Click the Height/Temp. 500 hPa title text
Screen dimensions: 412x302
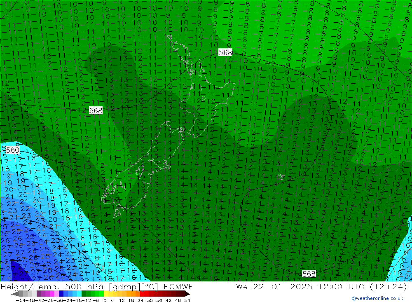pos(53,286)
